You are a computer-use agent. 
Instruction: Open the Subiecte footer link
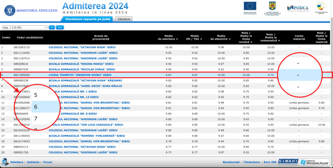[33, 162]
